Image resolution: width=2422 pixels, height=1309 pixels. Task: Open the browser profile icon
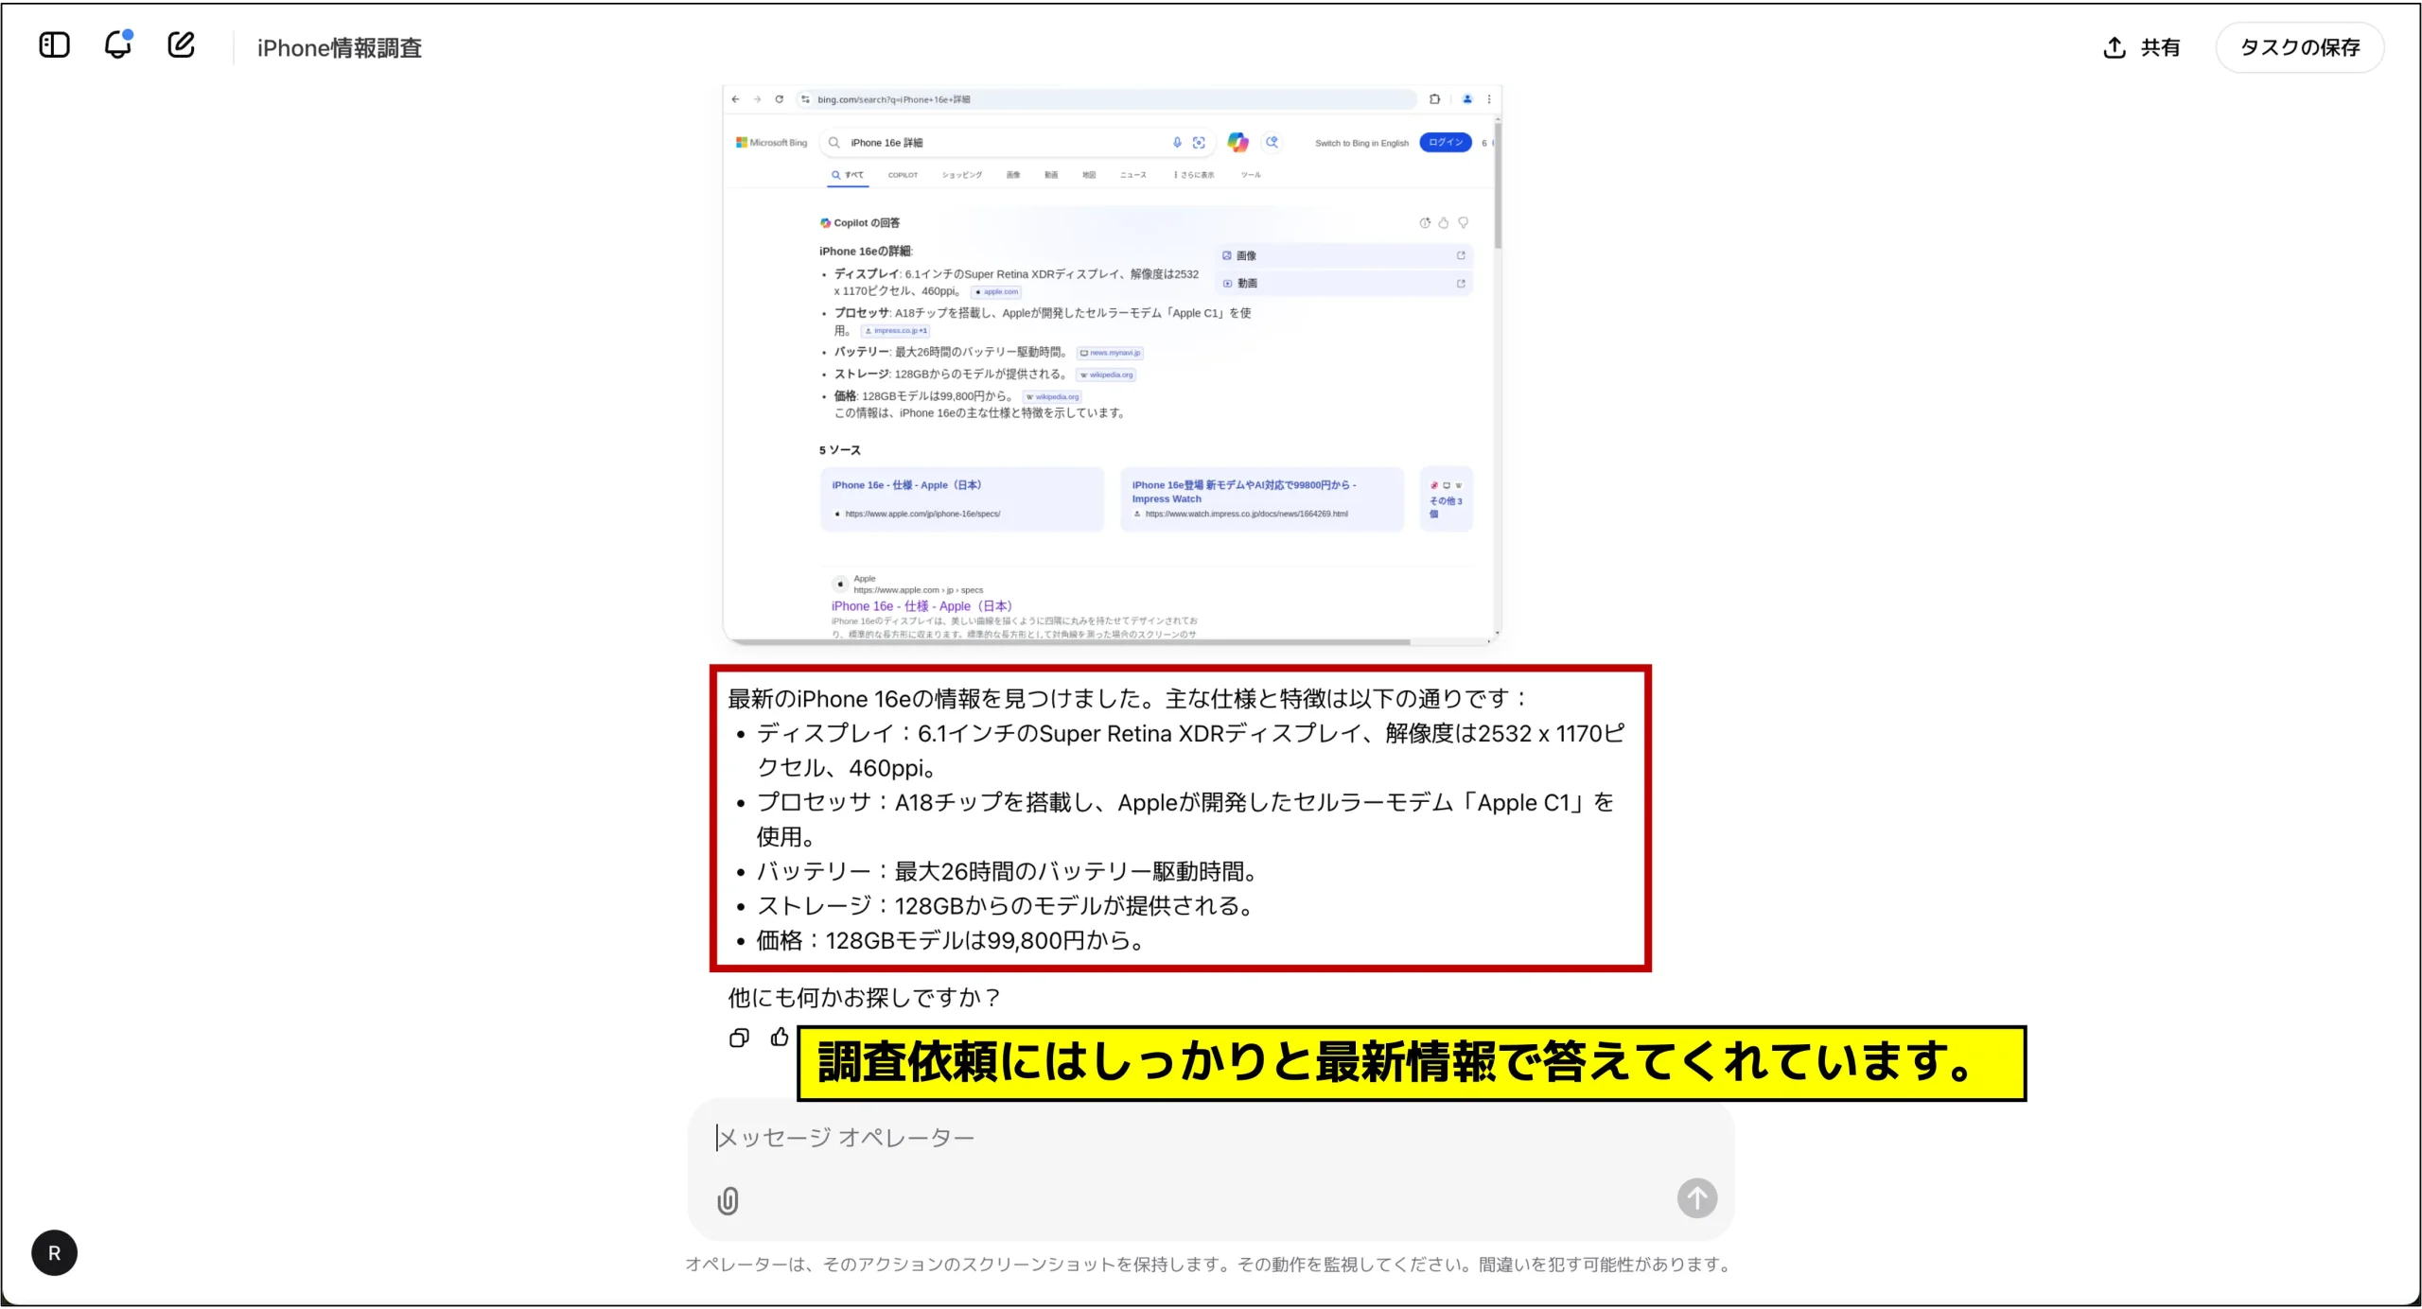(x=1467, y=99)
